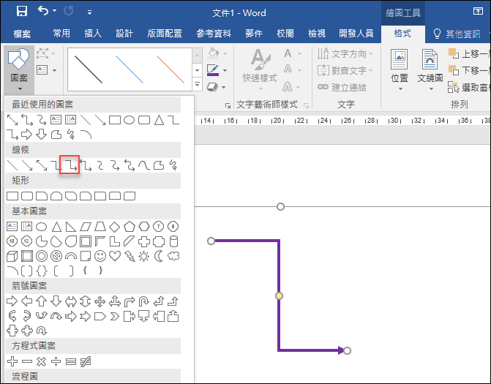The image size is (491, 384).
Task: Choose the heart shape in basic shapes
Action: click(x=115, y=256)
